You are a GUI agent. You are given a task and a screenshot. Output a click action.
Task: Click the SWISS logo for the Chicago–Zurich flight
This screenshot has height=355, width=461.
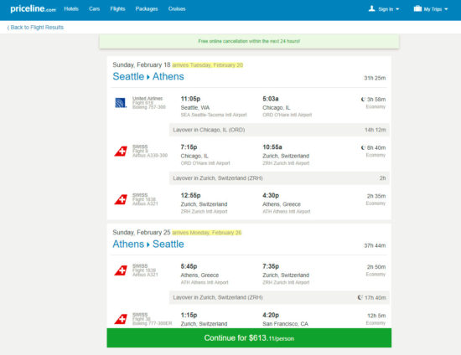coord(121,152)
